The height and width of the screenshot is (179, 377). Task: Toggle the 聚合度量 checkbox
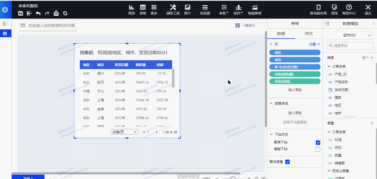(287, 162)
